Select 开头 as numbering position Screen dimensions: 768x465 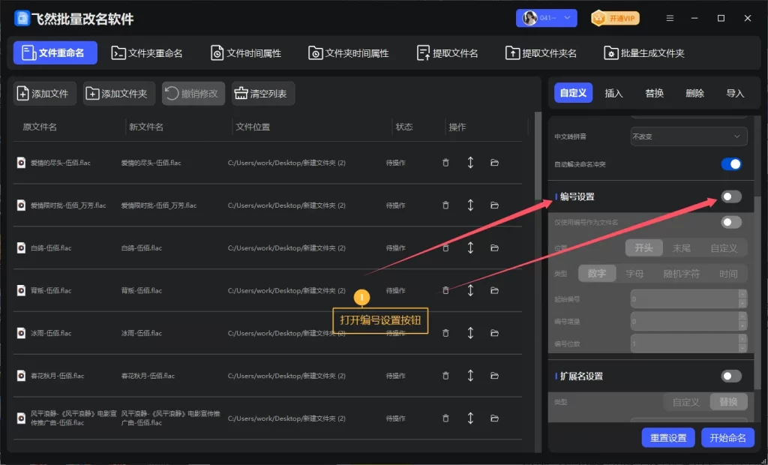(644, 248)
